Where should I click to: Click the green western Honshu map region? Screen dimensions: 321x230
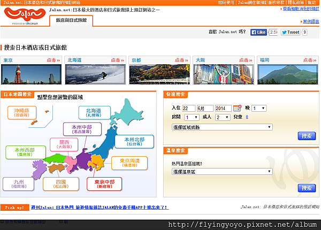tap(55, 158)
